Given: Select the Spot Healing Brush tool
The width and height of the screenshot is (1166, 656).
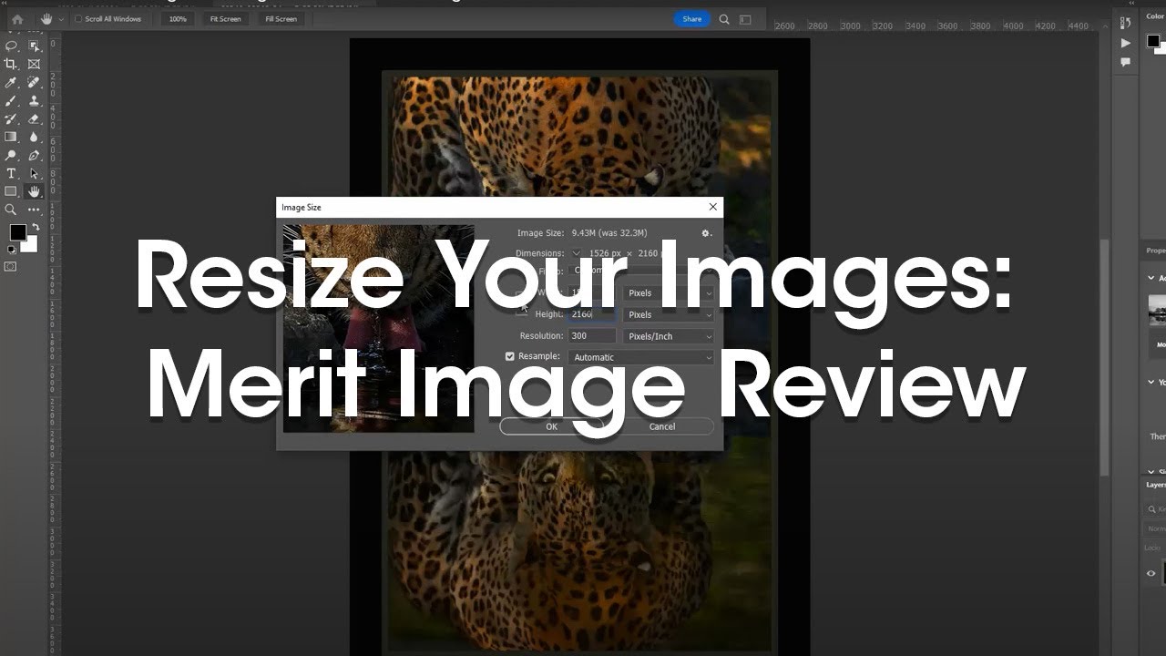Looking at the screenshot, I should coord(34,82).
